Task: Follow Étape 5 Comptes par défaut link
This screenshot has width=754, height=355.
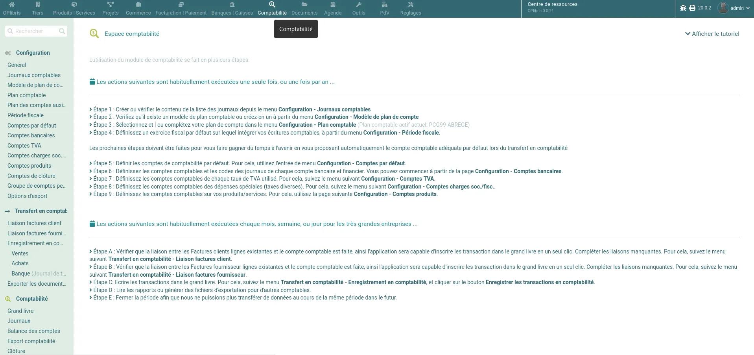Action: pyautogui.click(x=361, y=163)
